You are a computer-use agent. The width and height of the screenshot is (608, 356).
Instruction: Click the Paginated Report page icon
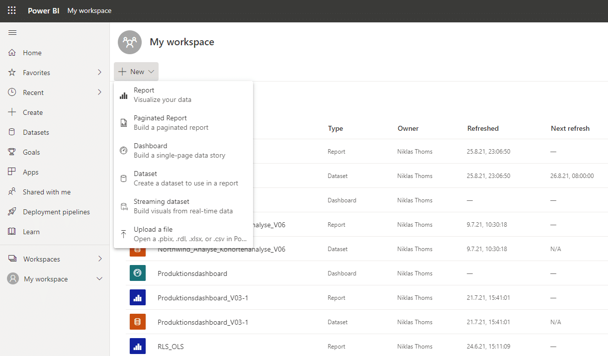point(124,123)
